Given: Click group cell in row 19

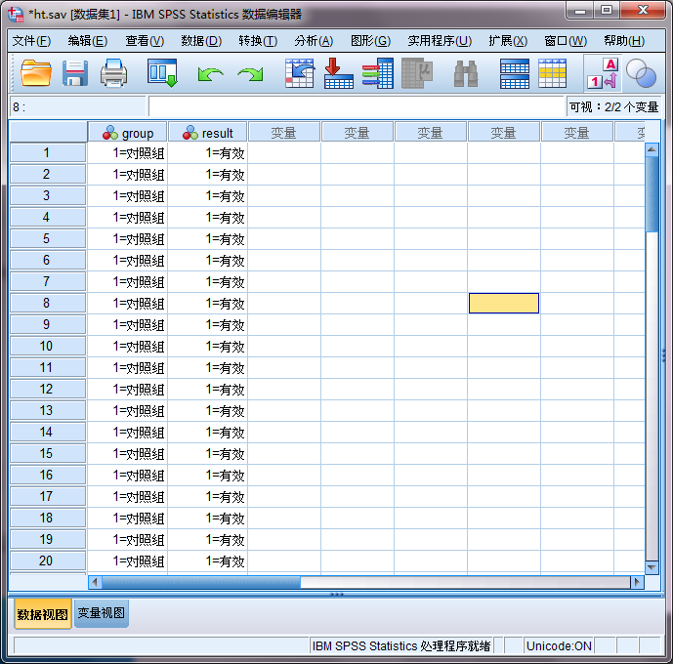Looking at the screenshot, I should (x=128, y=540).
